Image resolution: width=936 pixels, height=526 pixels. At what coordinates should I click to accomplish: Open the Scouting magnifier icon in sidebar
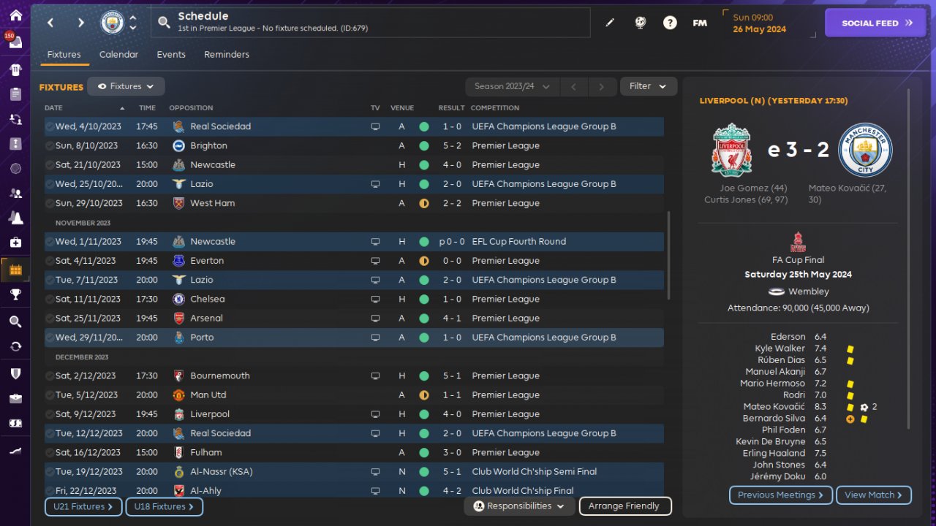15,321
